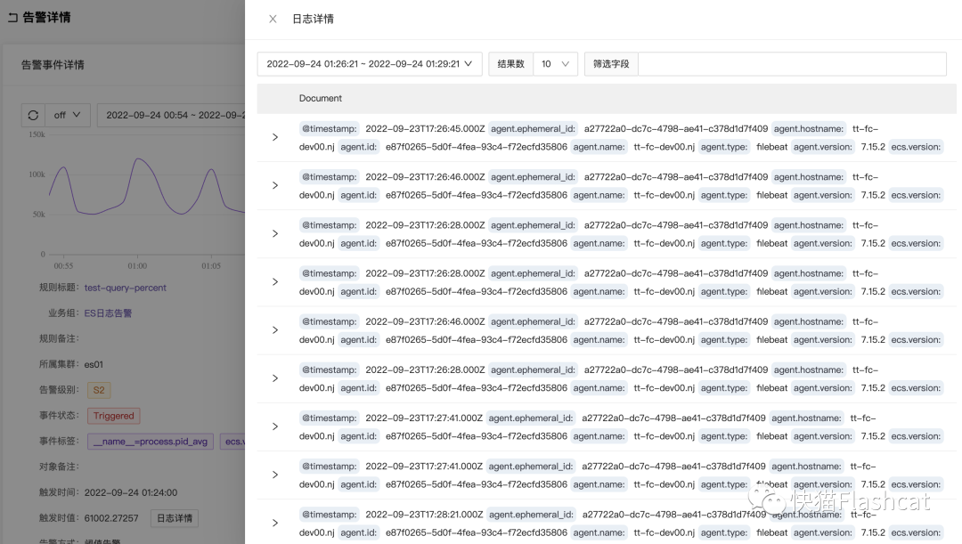Click the 告警事件详情 section heading
Viewport: 962px width, 544px height.
(53, 65)
